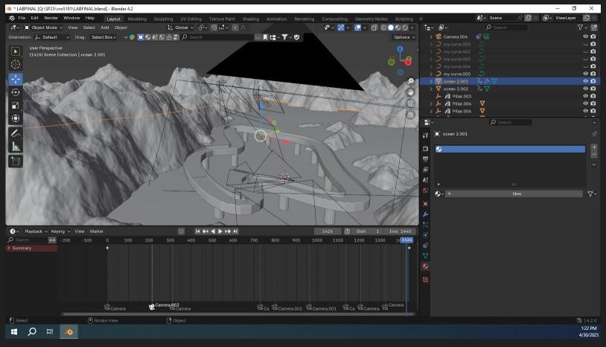Open the timeline Marker menu
Screen dimensions: 606x347
96,232
